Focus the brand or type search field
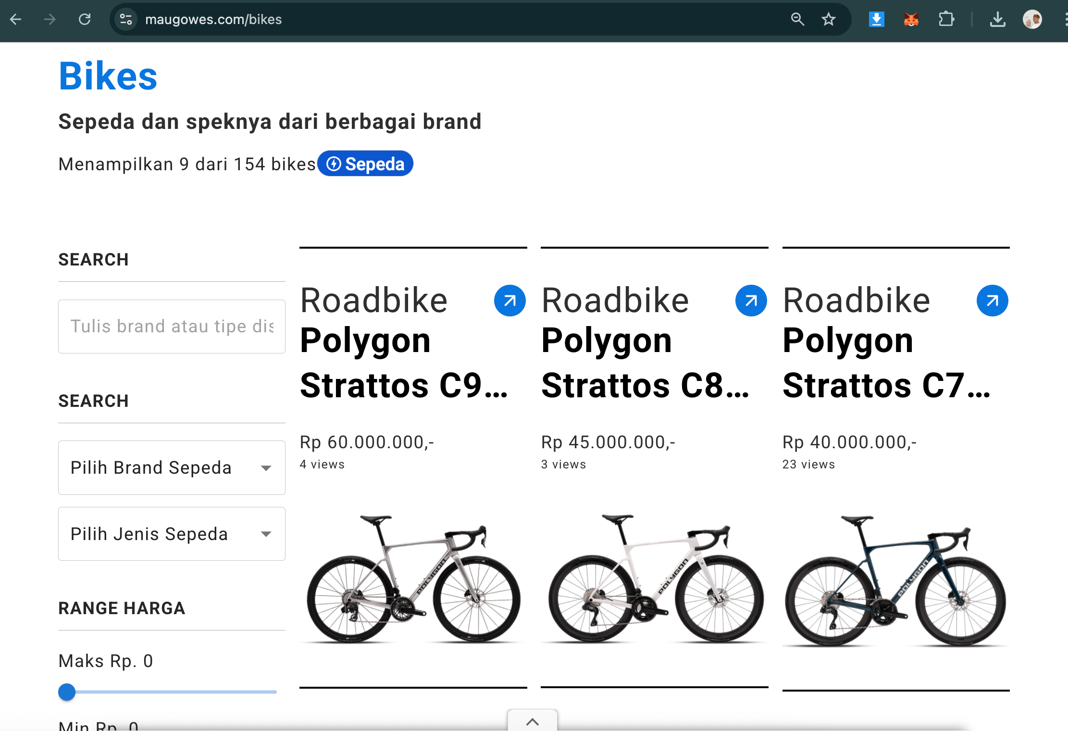This screenshot has width=1068, height=731. click(x=172, y=327)
